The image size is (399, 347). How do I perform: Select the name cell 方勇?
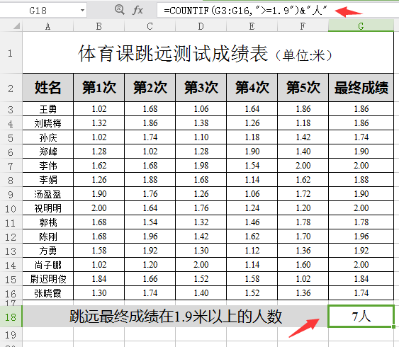click(x=48, y=251)
